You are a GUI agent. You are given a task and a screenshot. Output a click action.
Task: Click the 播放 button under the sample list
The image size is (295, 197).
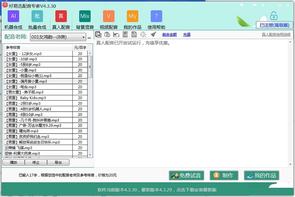pos(14,162)
